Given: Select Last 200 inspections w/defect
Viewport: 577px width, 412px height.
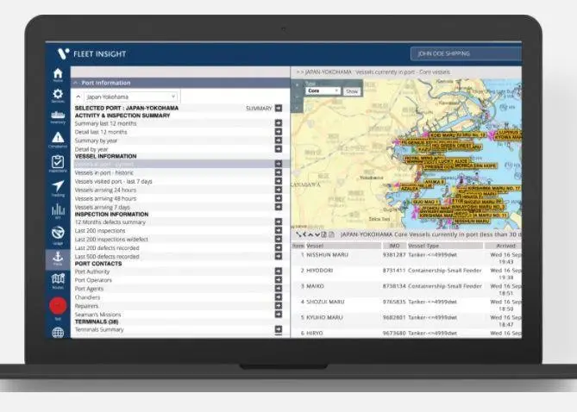Looking at the screenshot, I should 111,239.
